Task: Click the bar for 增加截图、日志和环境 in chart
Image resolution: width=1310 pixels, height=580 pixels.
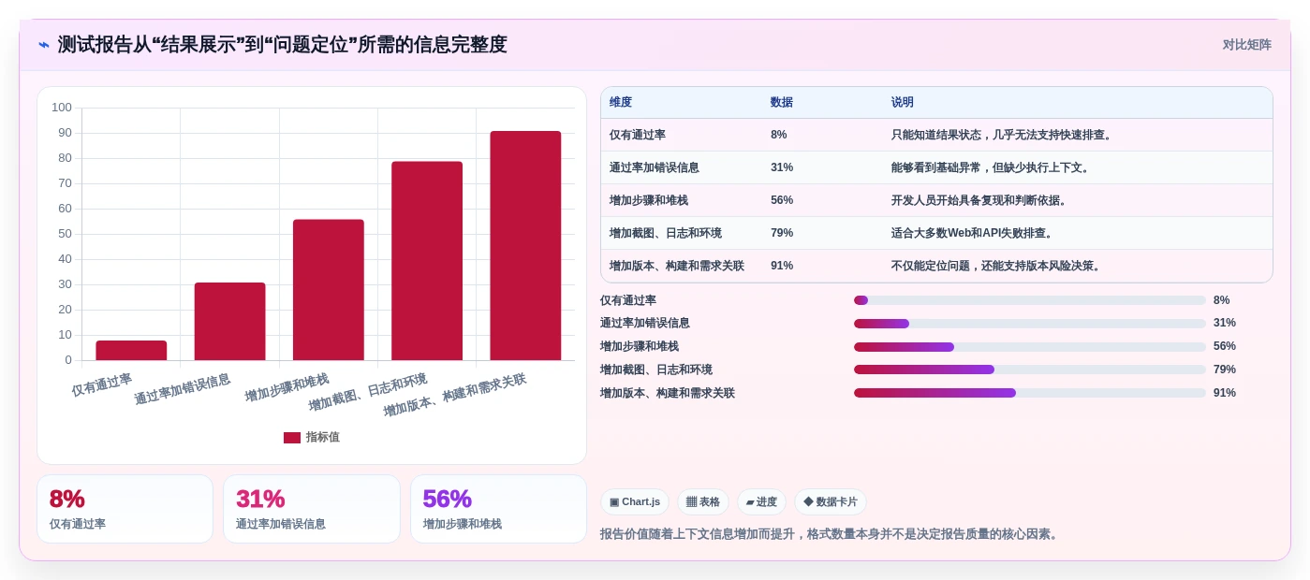Action: coord(427,261)
